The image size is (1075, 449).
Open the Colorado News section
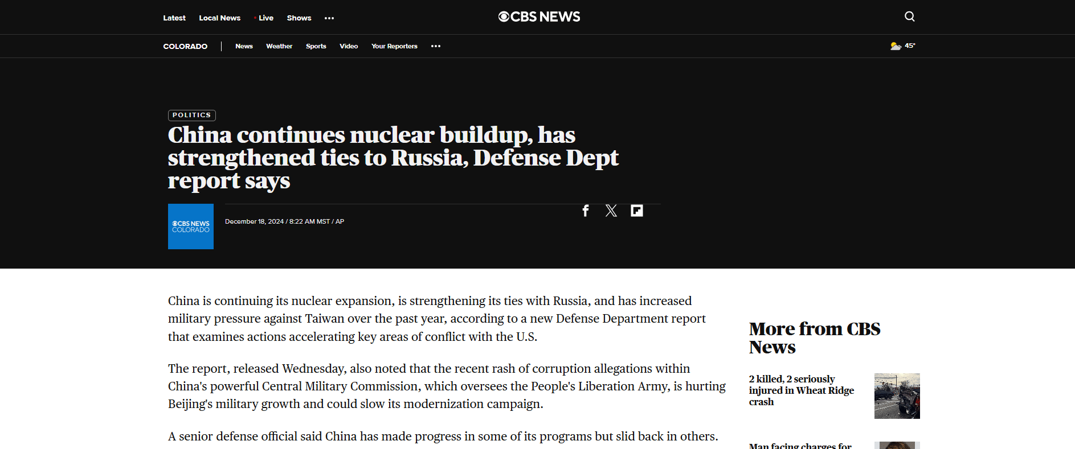(244, 47)
